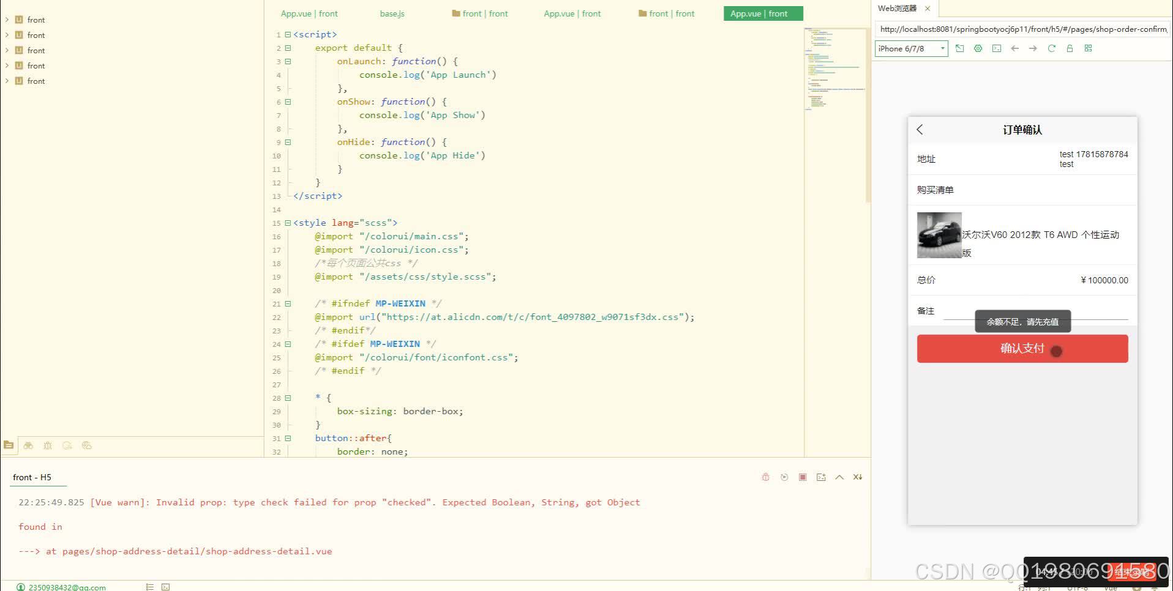1173x591 pixels.
Task: Open terminal icon in the status bar
Action: pos(165,587)
